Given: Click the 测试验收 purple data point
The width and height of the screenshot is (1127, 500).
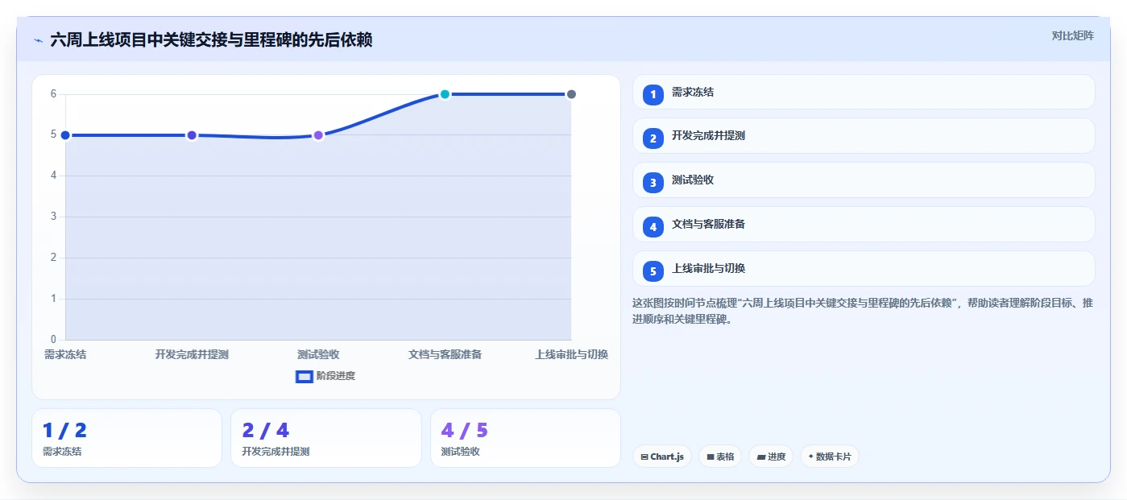Looking at the screenshot, I should (x=318, y=135).
